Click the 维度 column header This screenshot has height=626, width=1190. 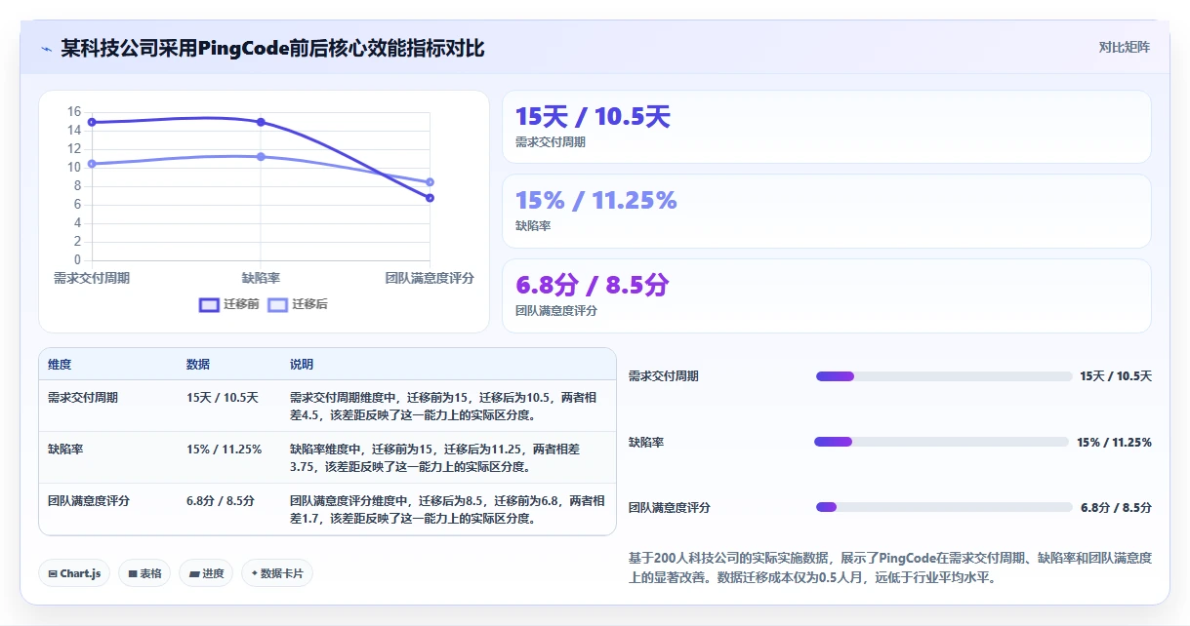(60, 365)
